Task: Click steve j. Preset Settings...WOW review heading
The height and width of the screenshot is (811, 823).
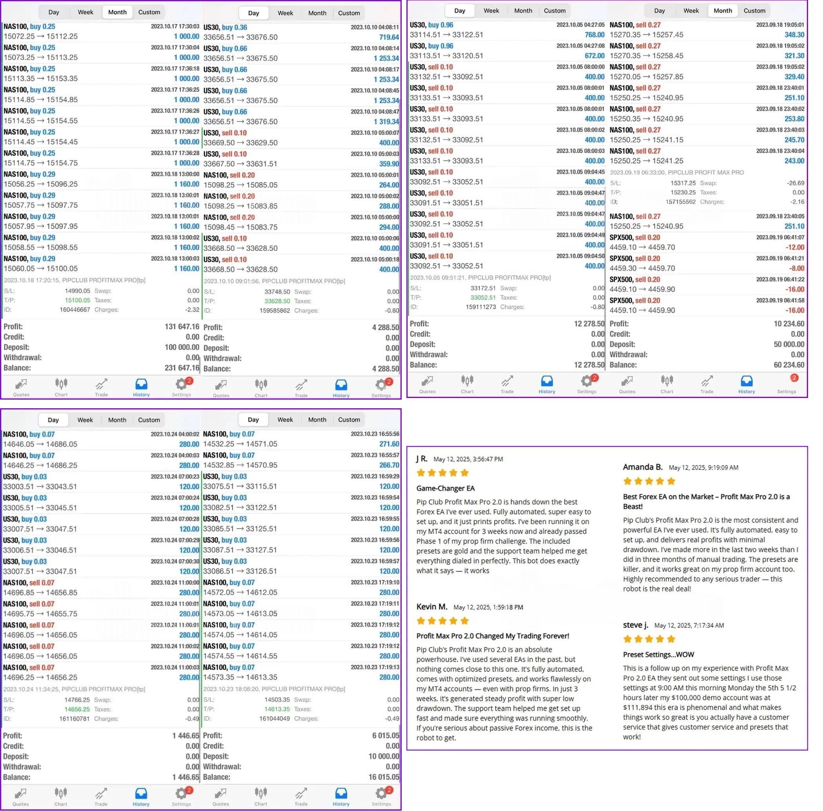Action: pyautogui.click(x=658, y=655)
